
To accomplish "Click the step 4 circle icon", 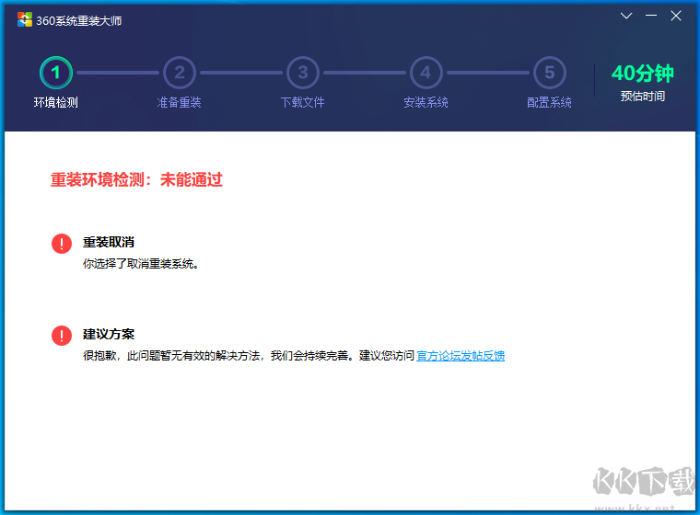I will click(x=426, y=72).
